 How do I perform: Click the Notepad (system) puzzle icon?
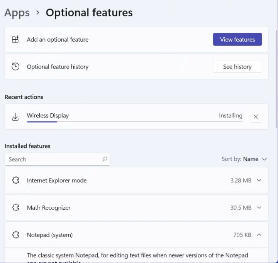pyautogui.click(x=15, y=235)
